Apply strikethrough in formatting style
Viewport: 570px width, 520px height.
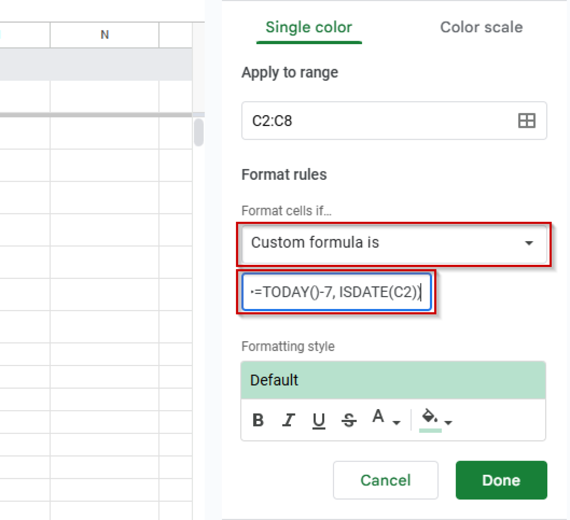348,420
